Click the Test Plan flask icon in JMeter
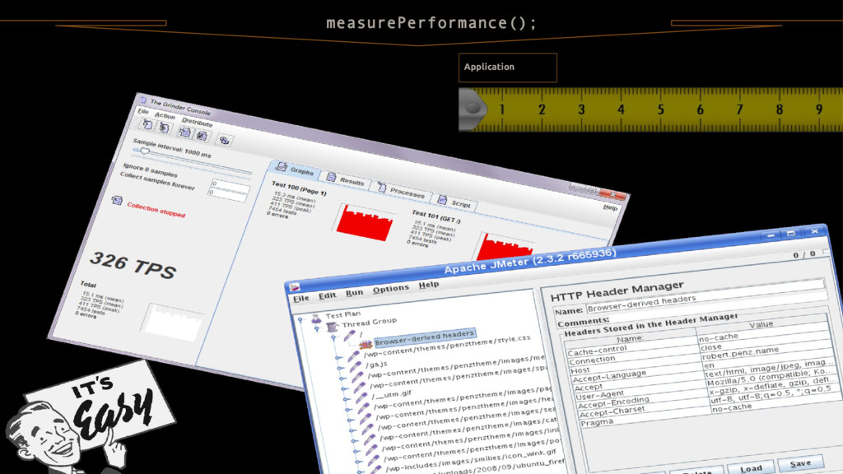 (317, 318)
